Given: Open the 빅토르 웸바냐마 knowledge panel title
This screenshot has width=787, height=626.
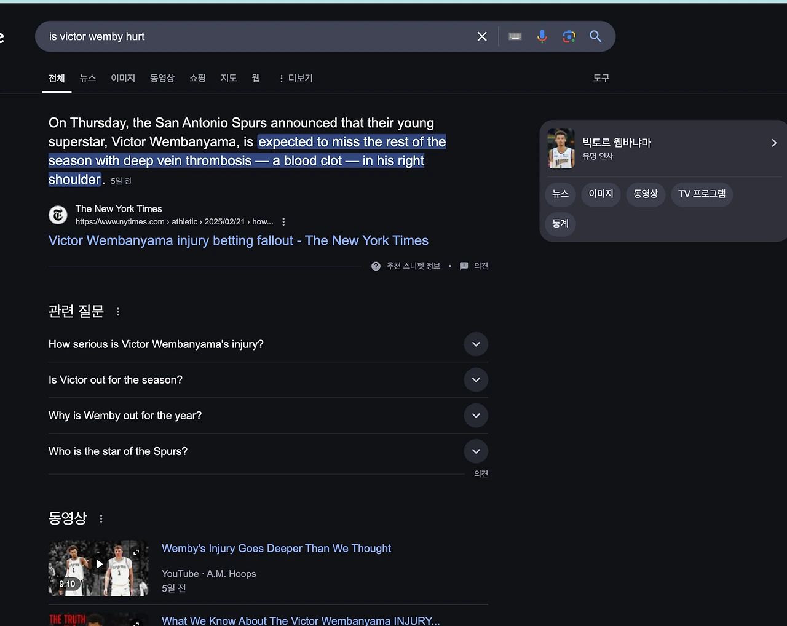Looking at the screenshot, I should click(x=617, y=143).
